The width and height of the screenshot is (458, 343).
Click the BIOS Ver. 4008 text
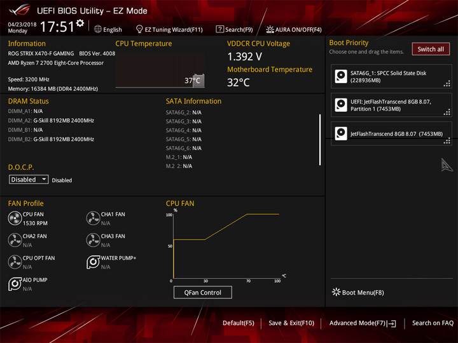97,53
